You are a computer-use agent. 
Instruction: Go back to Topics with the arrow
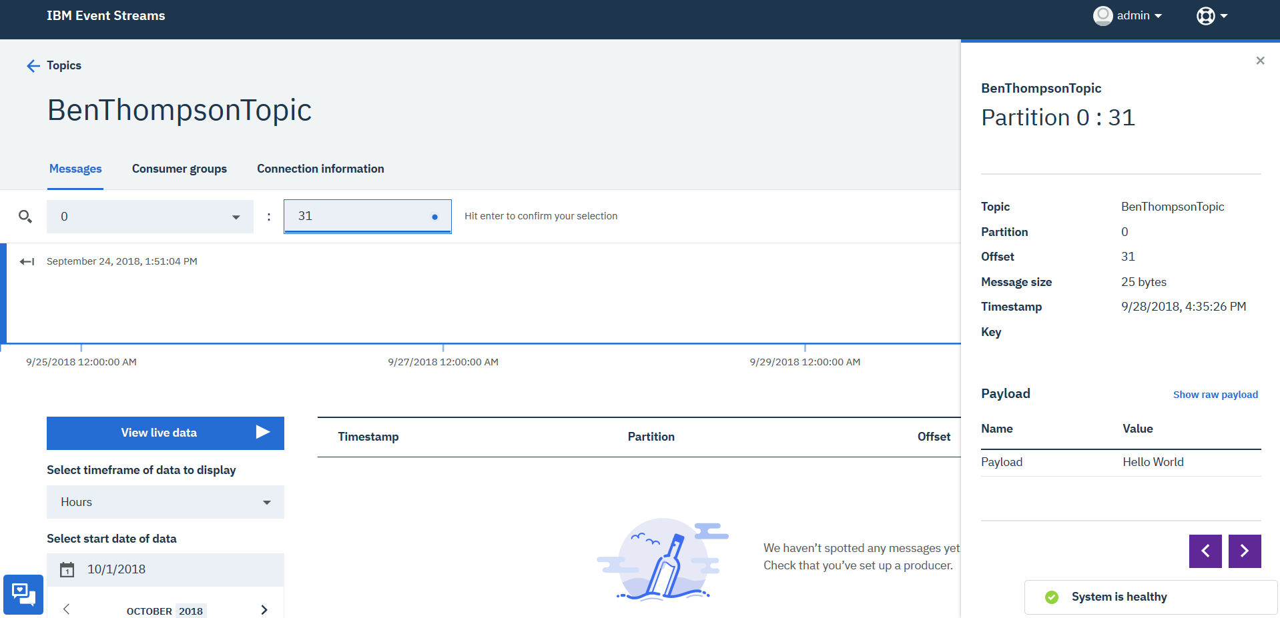(x=33, y=65)
